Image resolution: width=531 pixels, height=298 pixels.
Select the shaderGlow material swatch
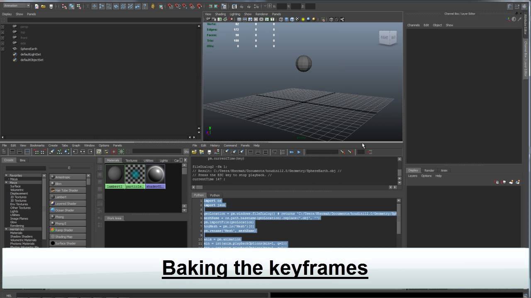[x=156, y=176]
